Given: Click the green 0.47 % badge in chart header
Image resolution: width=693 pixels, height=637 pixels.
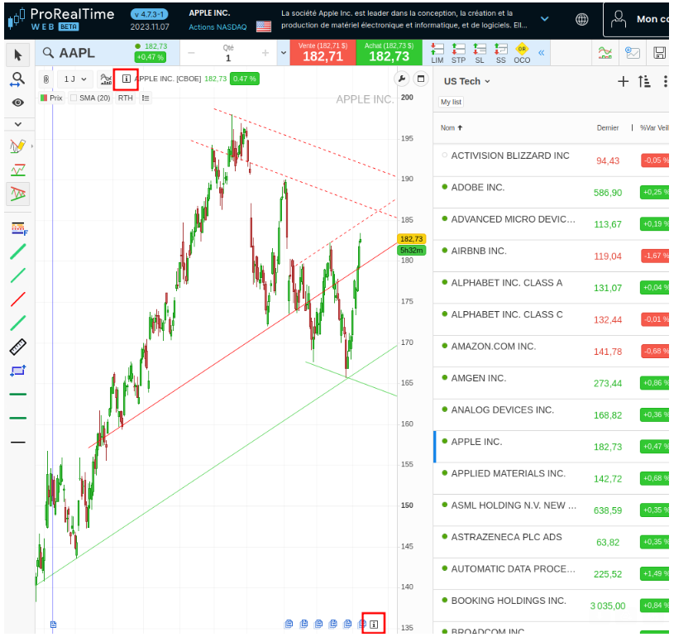Looking at the screenshot, I should click(245, 79).
